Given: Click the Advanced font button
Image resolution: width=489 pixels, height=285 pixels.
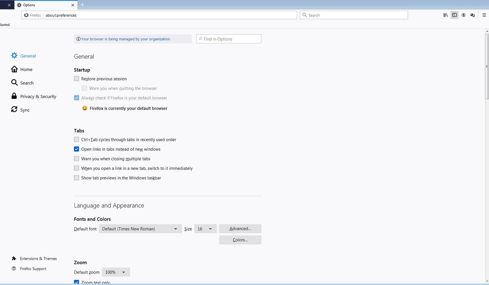Looking at the screenshot, I should 240,229.
